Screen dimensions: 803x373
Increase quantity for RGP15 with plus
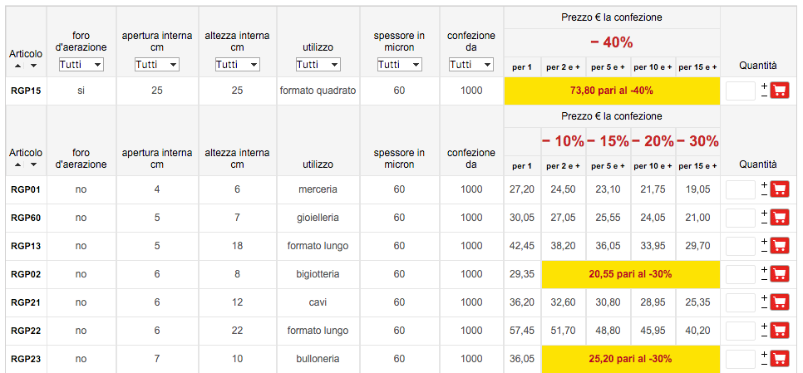pyautogui.click(x=764, y=86)
